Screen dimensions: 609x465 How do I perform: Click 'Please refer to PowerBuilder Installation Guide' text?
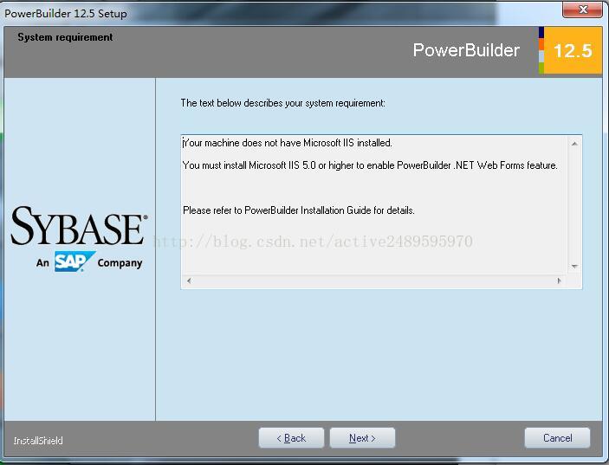click(x=299, y=210)
